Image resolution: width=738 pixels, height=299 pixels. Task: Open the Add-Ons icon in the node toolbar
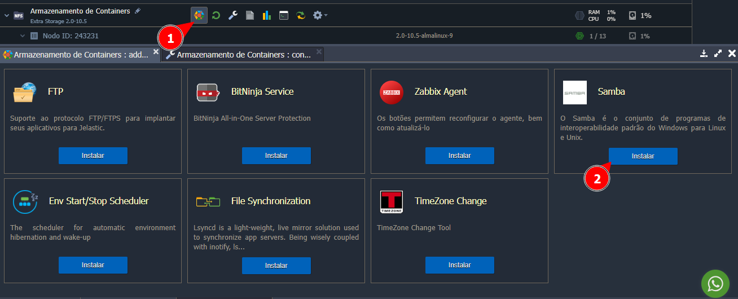point(199,15)
